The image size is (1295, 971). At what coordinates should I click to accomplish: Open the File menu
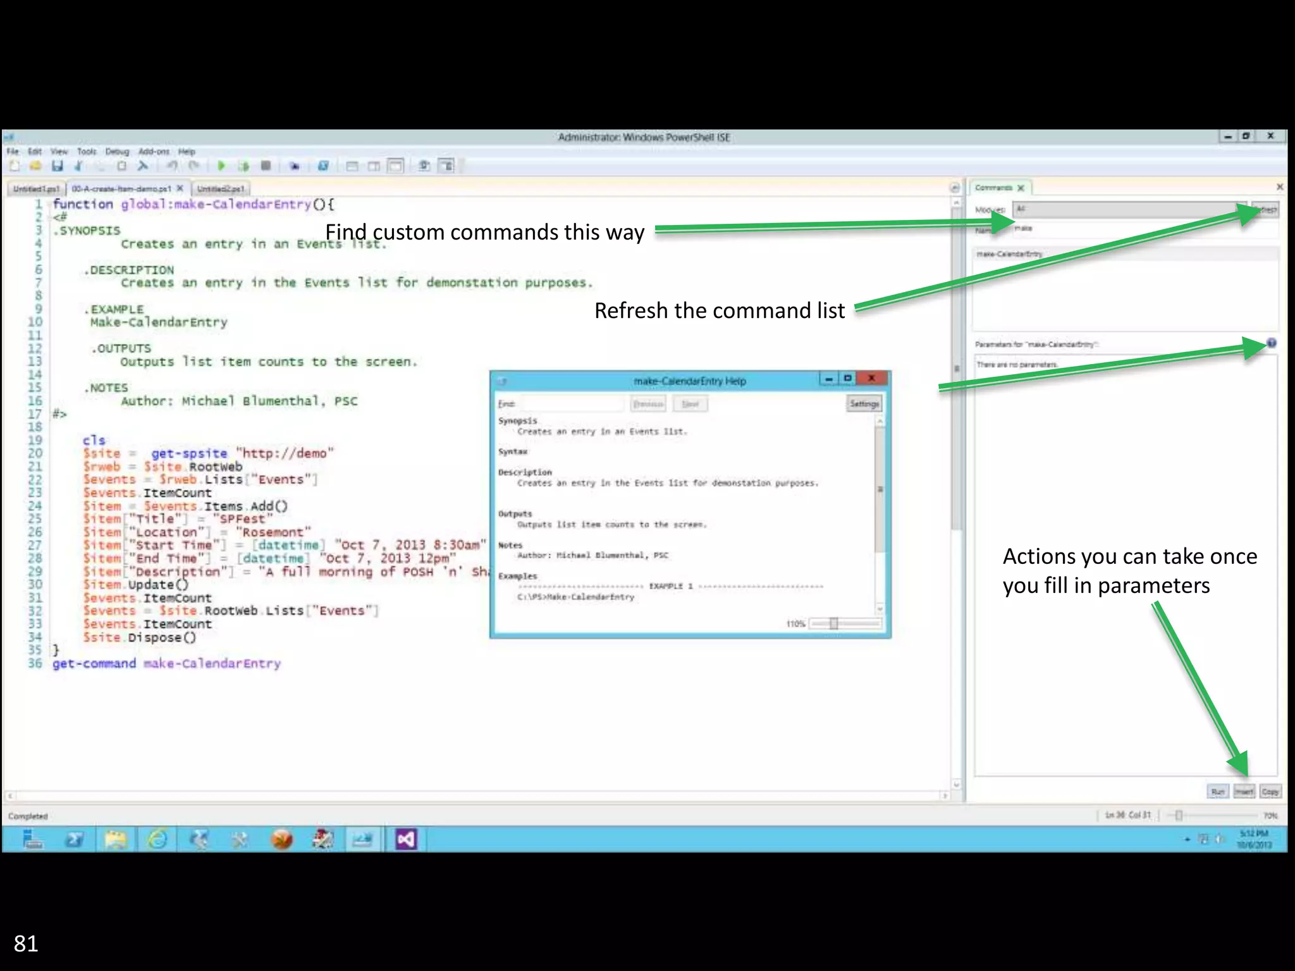(x=13, y=151)
